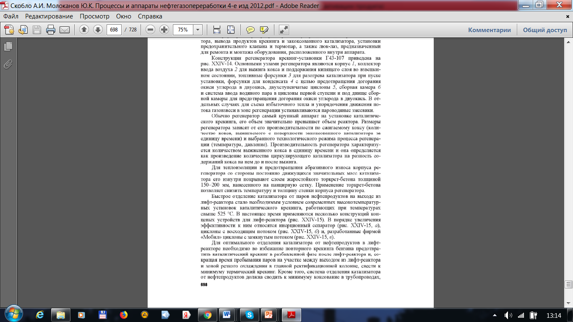Show the page thumbnails panel
This screenshot has width=573, height=322.
coord(8,47)
